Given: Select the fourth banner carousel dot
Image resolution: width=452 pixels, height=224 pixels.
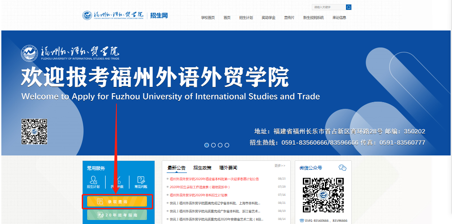Looking at the screenshot, I should [x=227, y=145].
